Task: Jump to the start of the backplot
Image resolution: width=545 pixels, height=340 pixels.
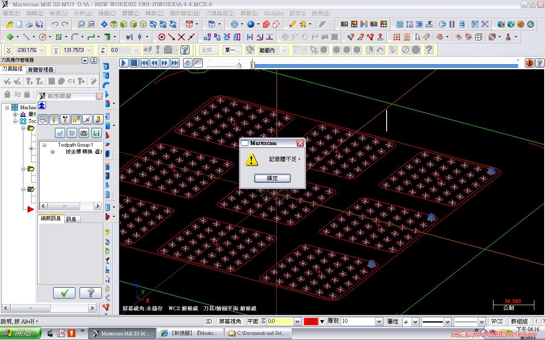Action: point(144,63)
